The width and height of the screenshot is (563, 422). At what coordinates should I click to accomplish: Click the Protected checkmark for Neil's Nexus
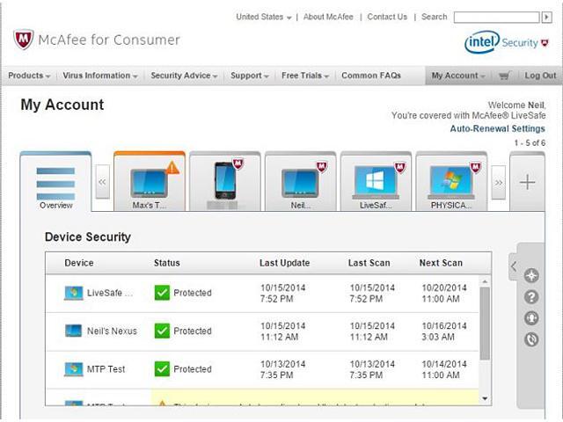point(162,331)
